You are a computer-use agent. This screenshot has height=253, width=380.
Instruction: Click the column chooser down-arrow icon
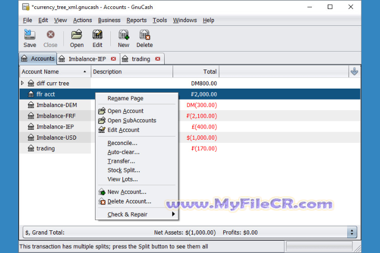coord(354,72)
